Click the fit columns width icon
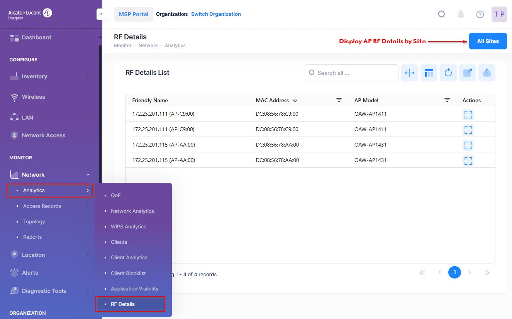 (x=409, y=73)
